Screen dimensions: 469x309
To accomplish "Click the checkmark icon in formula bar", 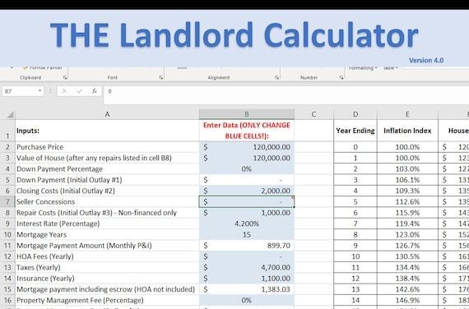I will coord(79,91).
